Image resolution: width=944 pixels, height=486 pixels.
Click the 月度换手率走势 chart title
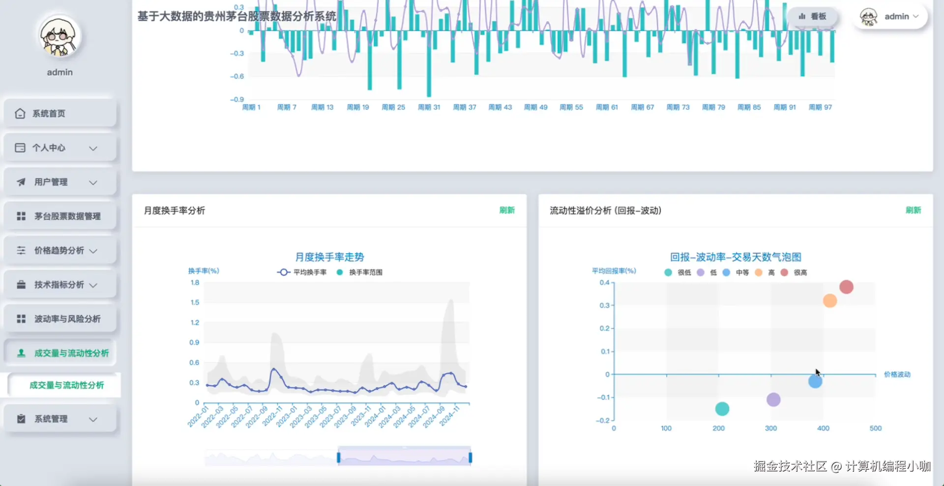(329, 257)
